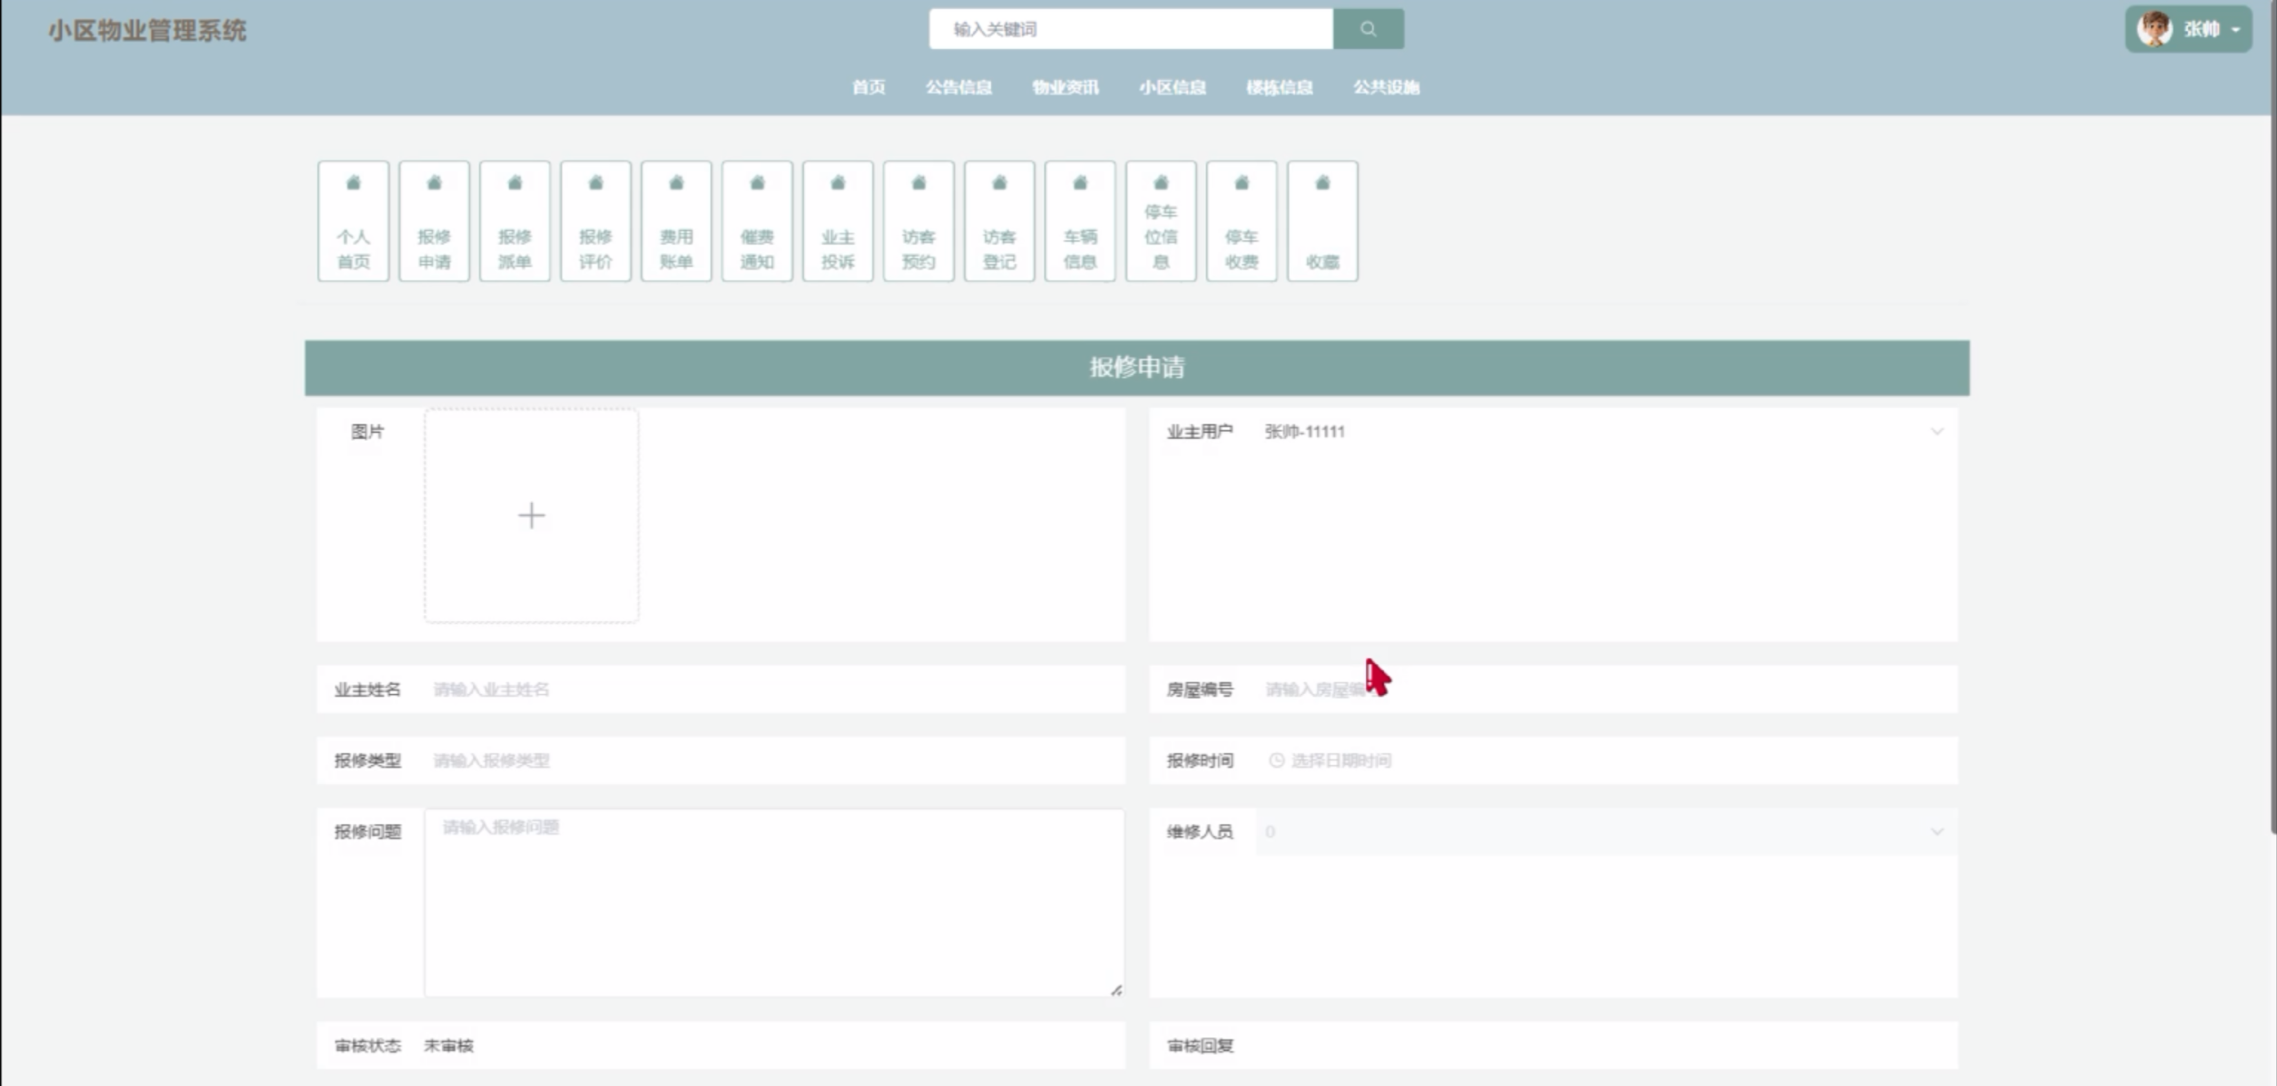Open the 业主投诉 (Owner Complaints) icon
The width and height of the screenshot is (2277, 1086).
click(x=838, y=220)
